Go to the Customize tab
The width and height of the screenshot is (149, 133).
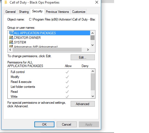coord(79,12)
